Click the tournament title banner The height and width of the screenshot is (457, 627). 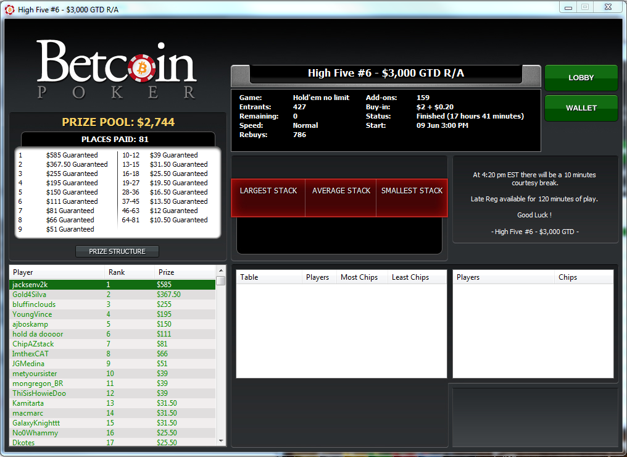coord(386,73)
